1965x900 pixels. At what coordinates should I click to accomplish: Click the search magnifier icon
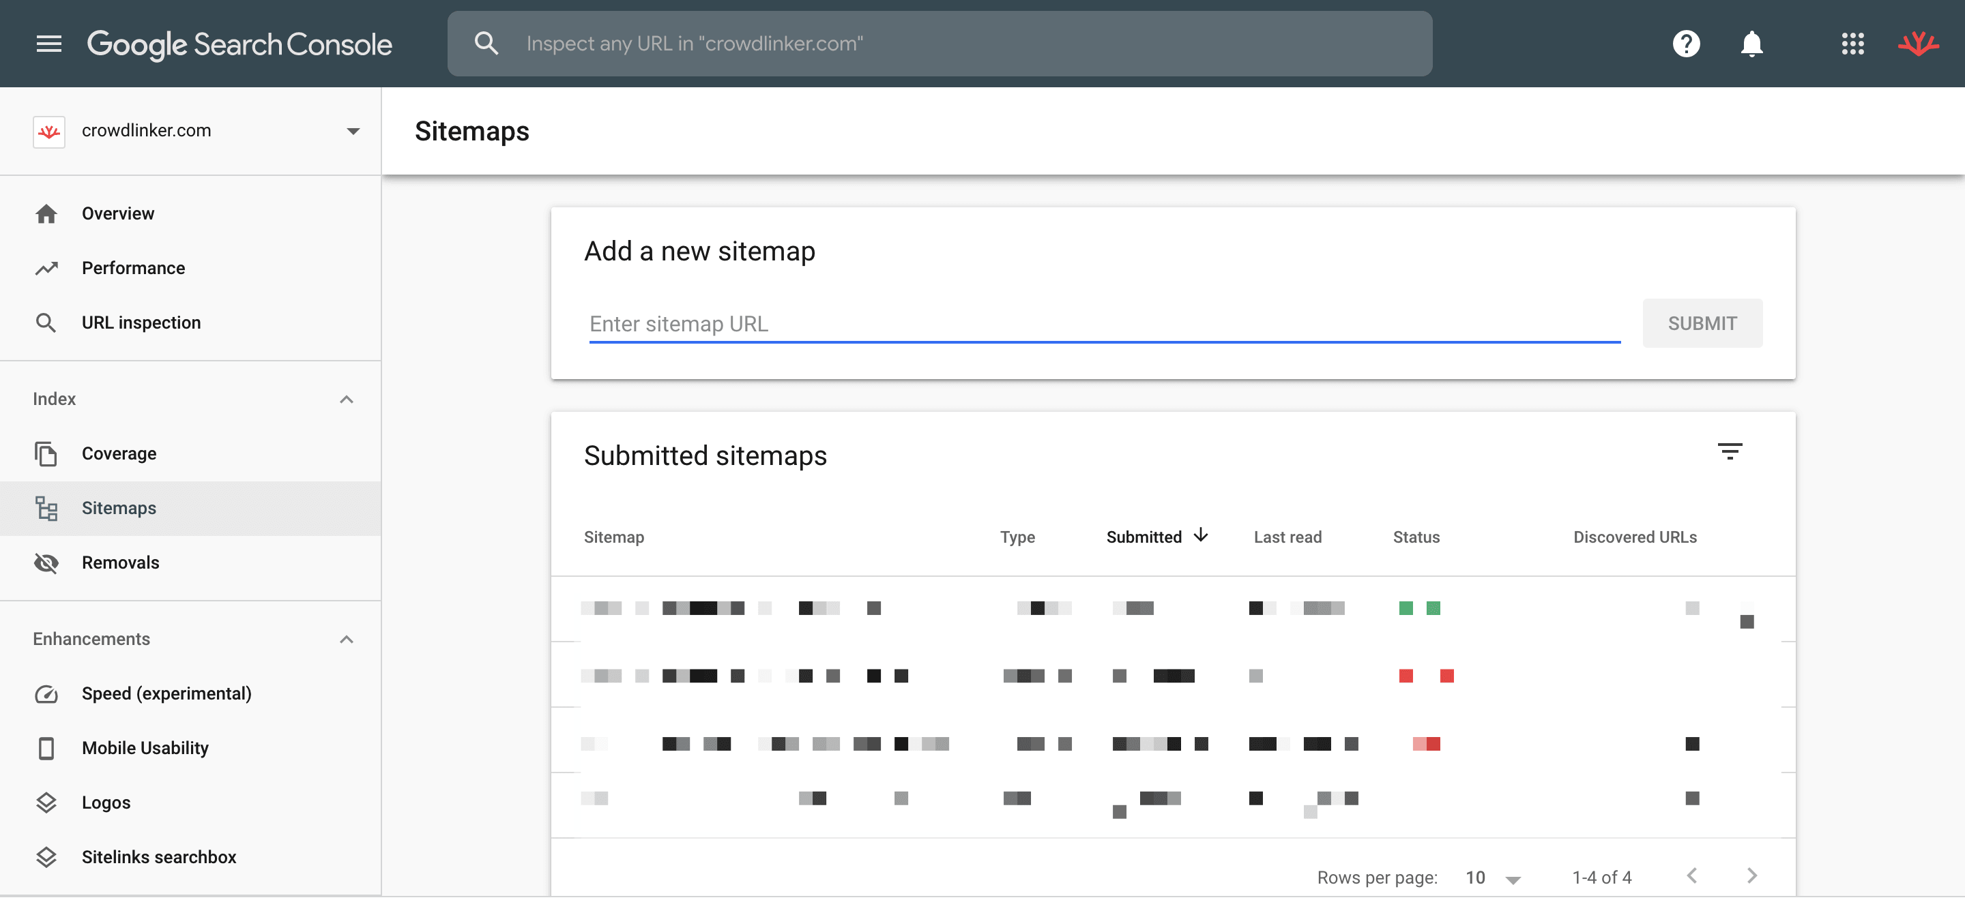tap(486, 44)
